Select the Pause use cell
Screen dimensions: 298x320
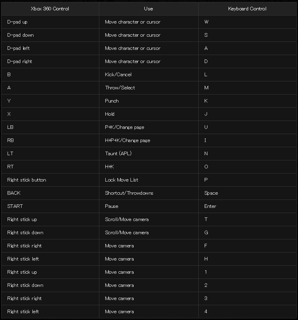[x=112, y=206]
